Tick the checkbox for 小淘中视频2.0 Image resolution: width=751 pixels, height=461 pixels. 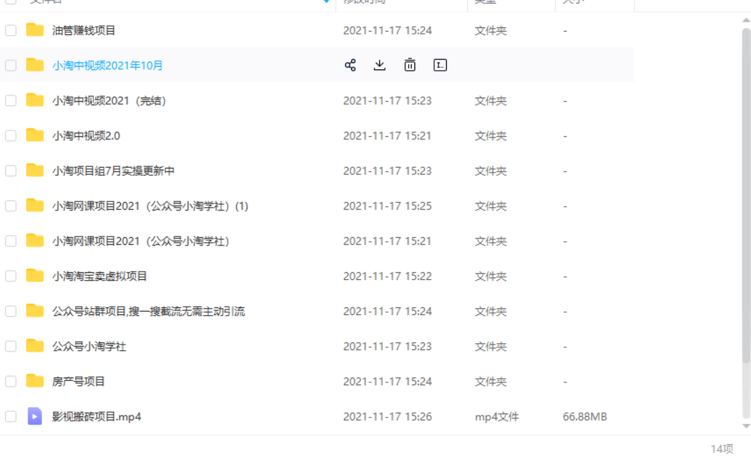11,136
